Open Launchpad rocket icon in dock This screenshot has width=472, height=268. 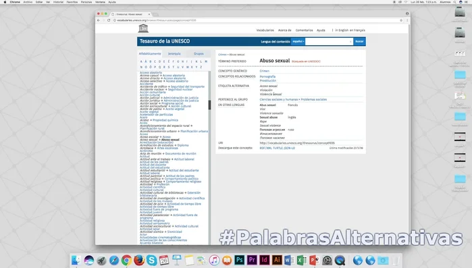point(101,260)
